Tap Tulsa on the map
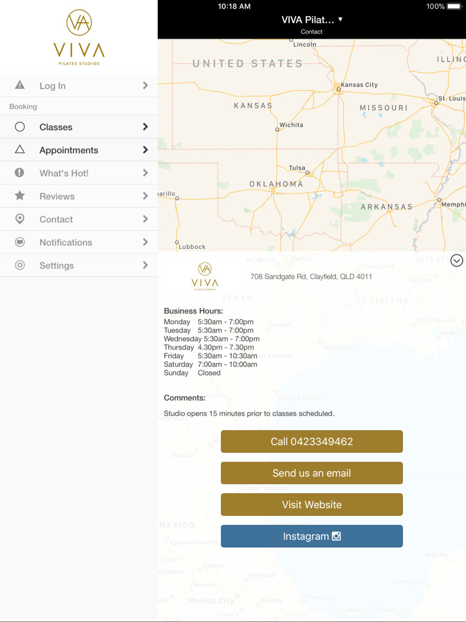This screenshot has height=622, width=466. (297, 168)
